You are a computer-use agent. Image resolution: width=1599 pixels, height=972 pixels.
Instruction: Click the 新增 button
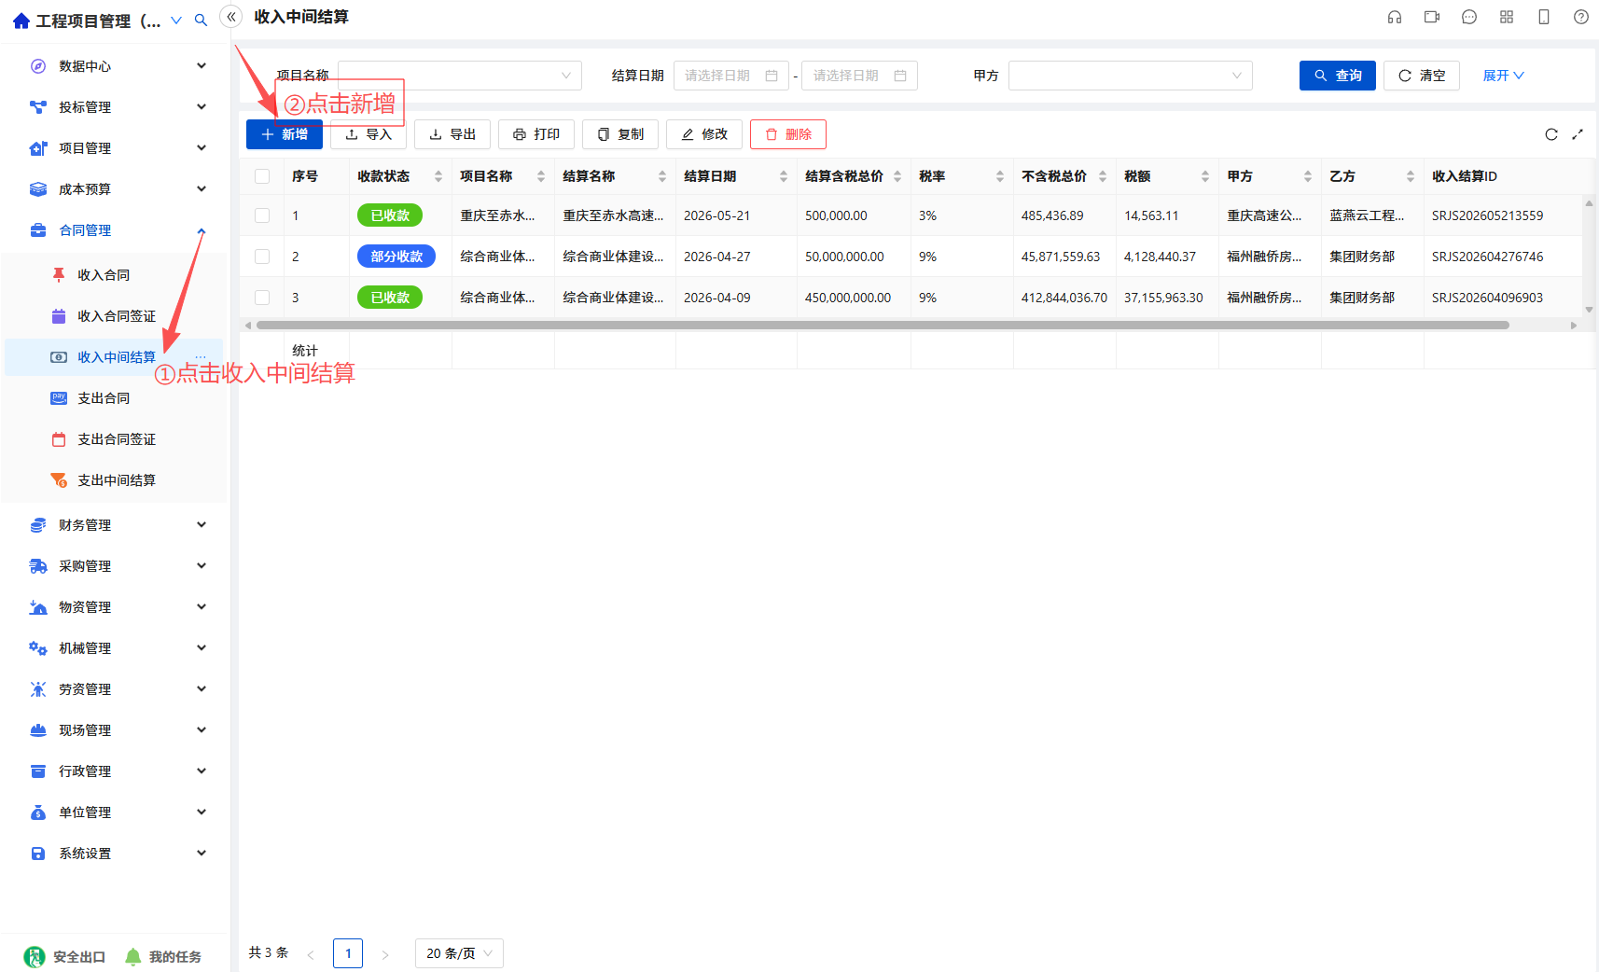tap(285, 134)
